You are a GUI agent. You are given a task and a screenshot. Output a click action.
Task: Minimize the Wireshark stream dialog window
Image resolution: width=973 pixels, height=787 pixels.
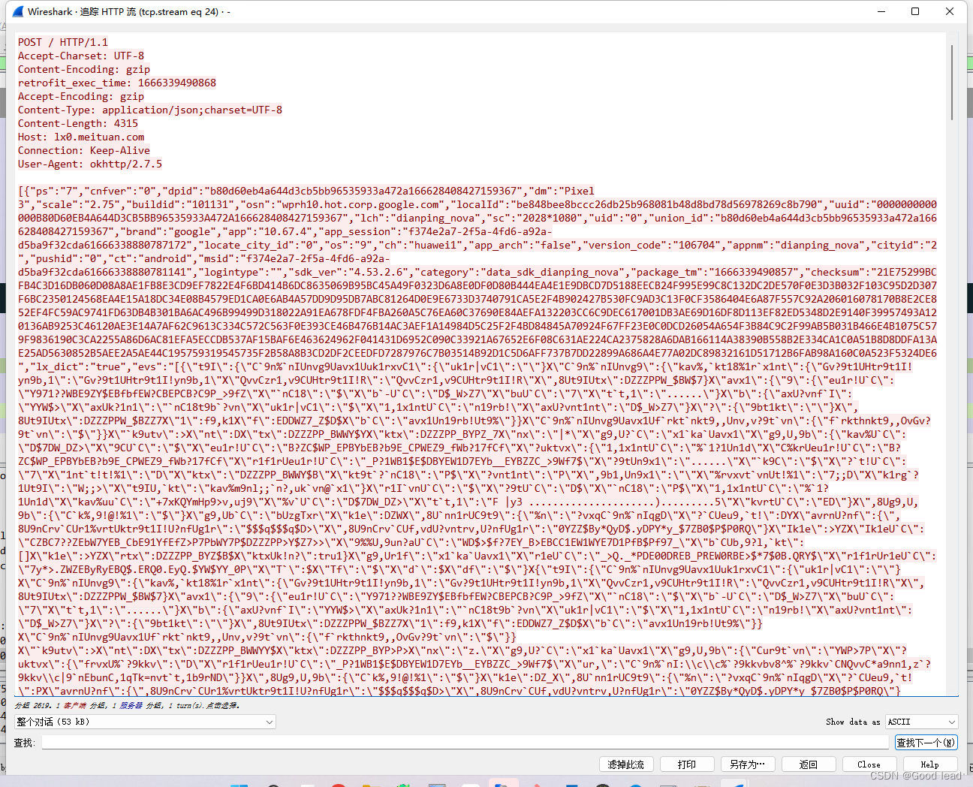(x=881, y=11)
